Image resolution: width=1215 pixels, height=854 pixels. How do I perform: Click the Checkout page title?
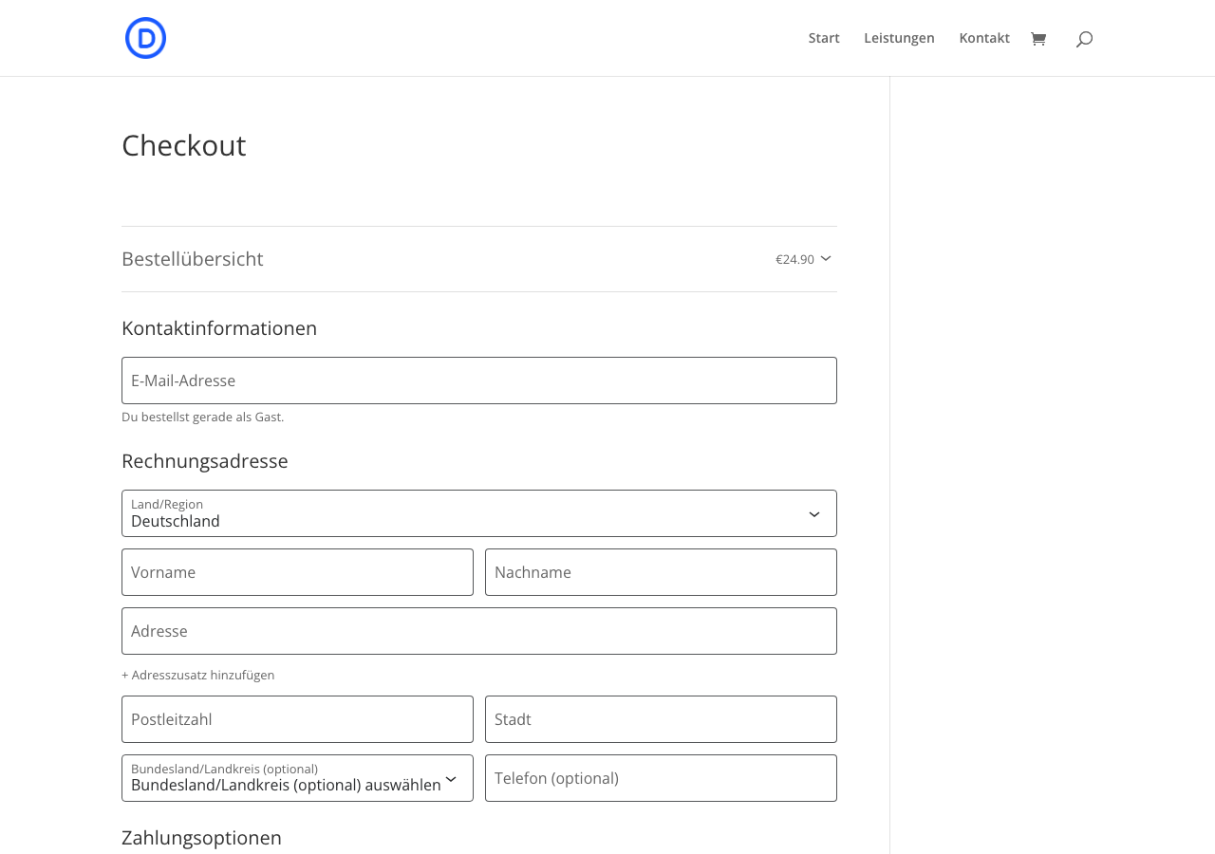pos(184,145)
